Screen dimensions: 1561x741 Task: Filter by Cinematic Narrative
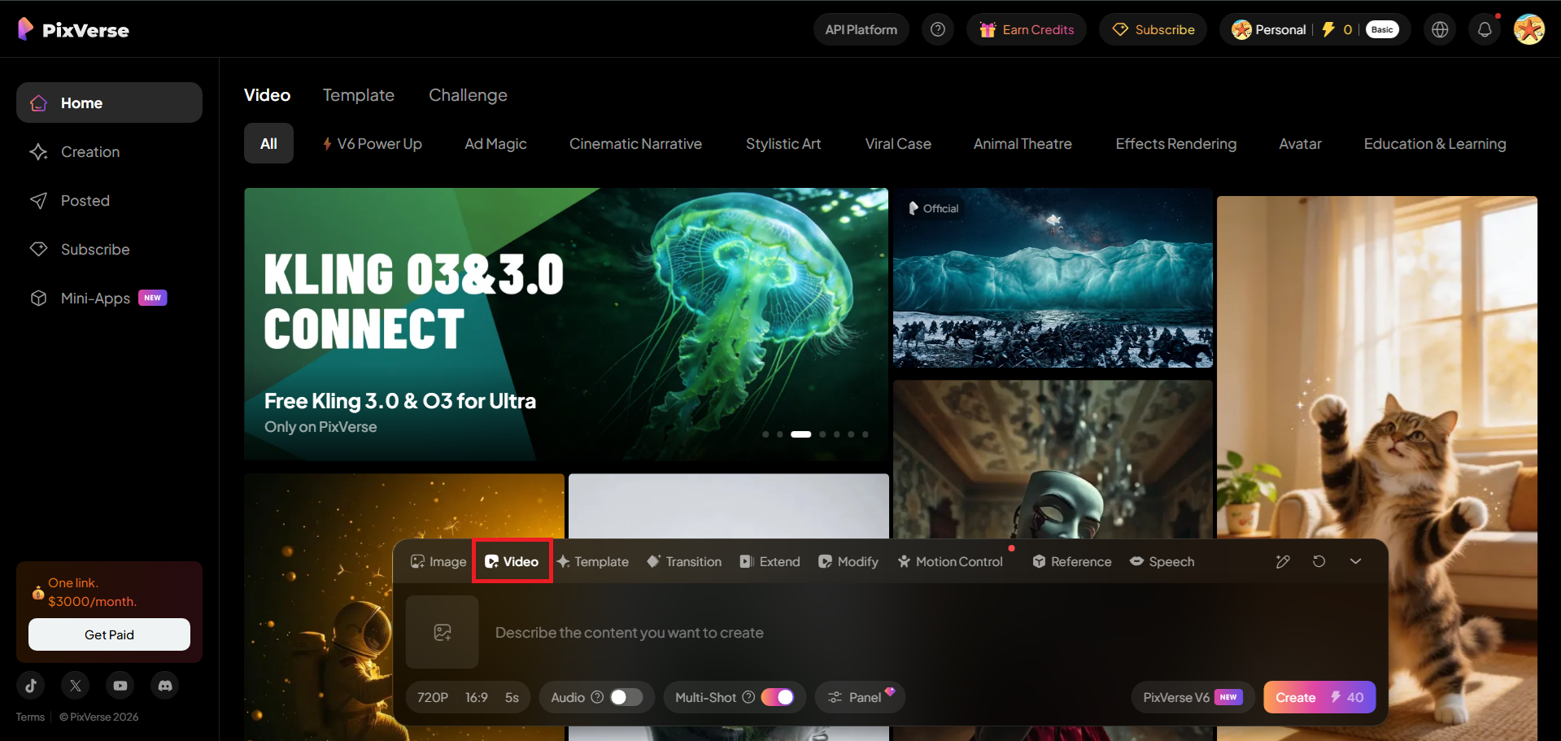(x=635, y=143)
